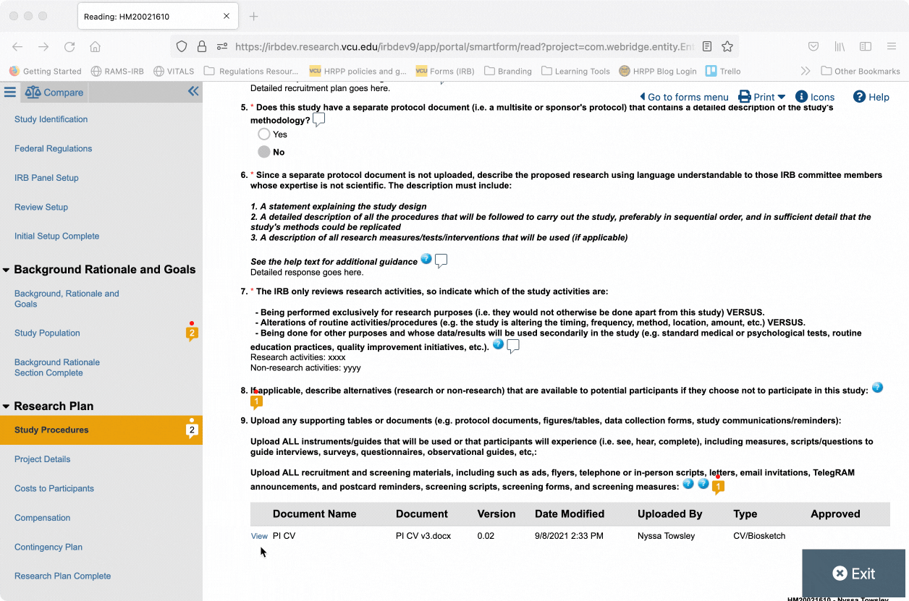This screenshot has width=909, height=601.
Task: Open the Print dropdown menu
Action: pos(761,97)
